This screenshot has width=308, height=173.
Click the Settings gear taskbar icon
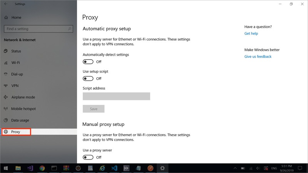tap(162, 168)
